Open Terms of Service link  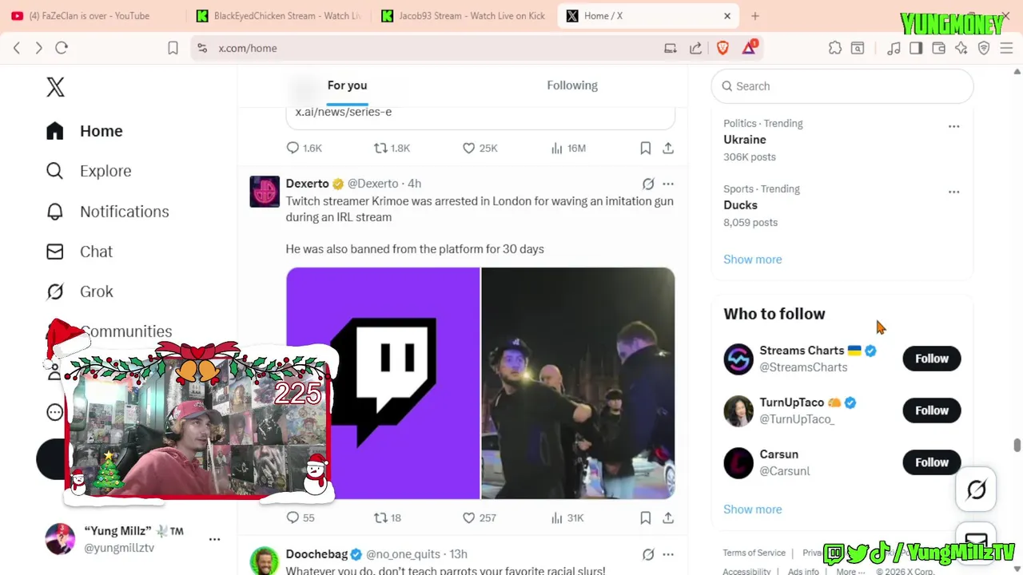coord(754,553)
